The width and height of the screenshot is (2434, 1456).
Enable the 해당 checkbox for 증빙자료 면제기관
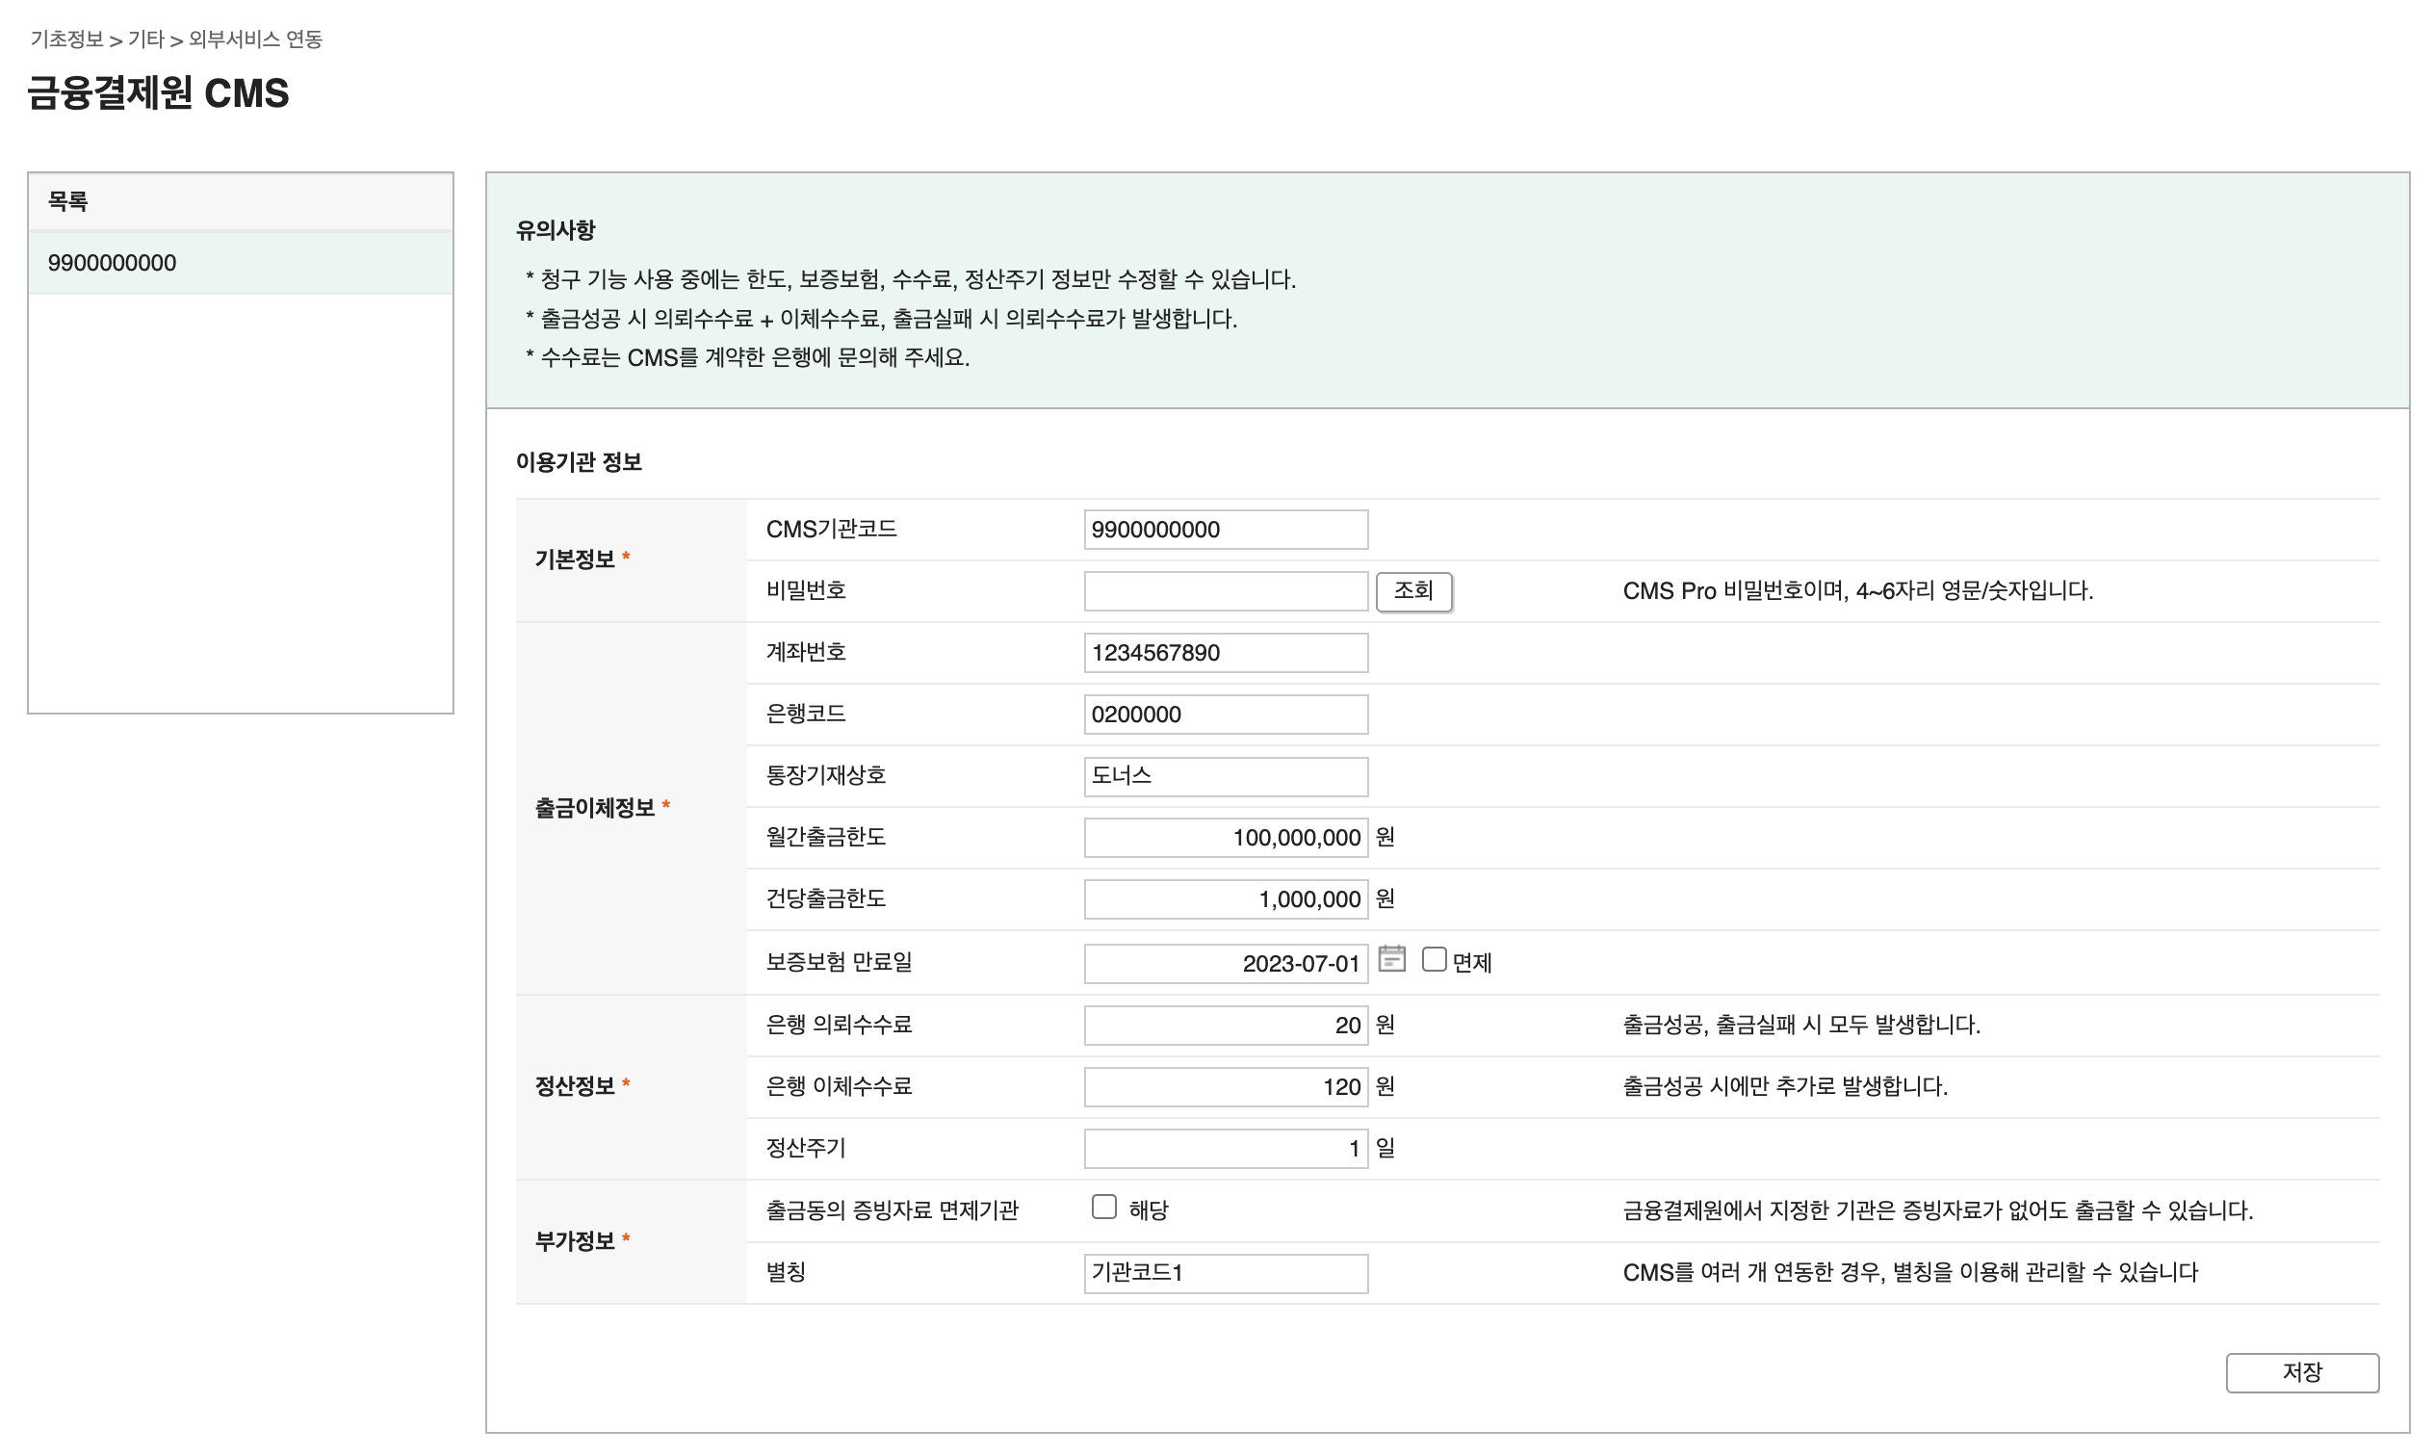1104,1207
